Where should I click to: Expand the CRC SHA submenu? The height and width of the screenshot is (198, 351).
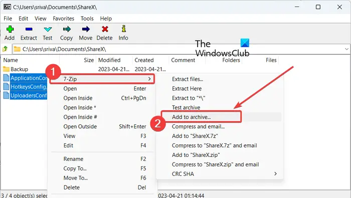tap(275, 174)
